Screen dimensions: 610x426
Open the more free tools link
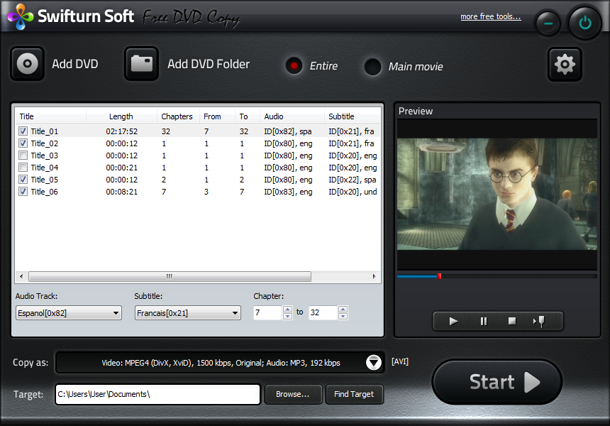point(491,16)
